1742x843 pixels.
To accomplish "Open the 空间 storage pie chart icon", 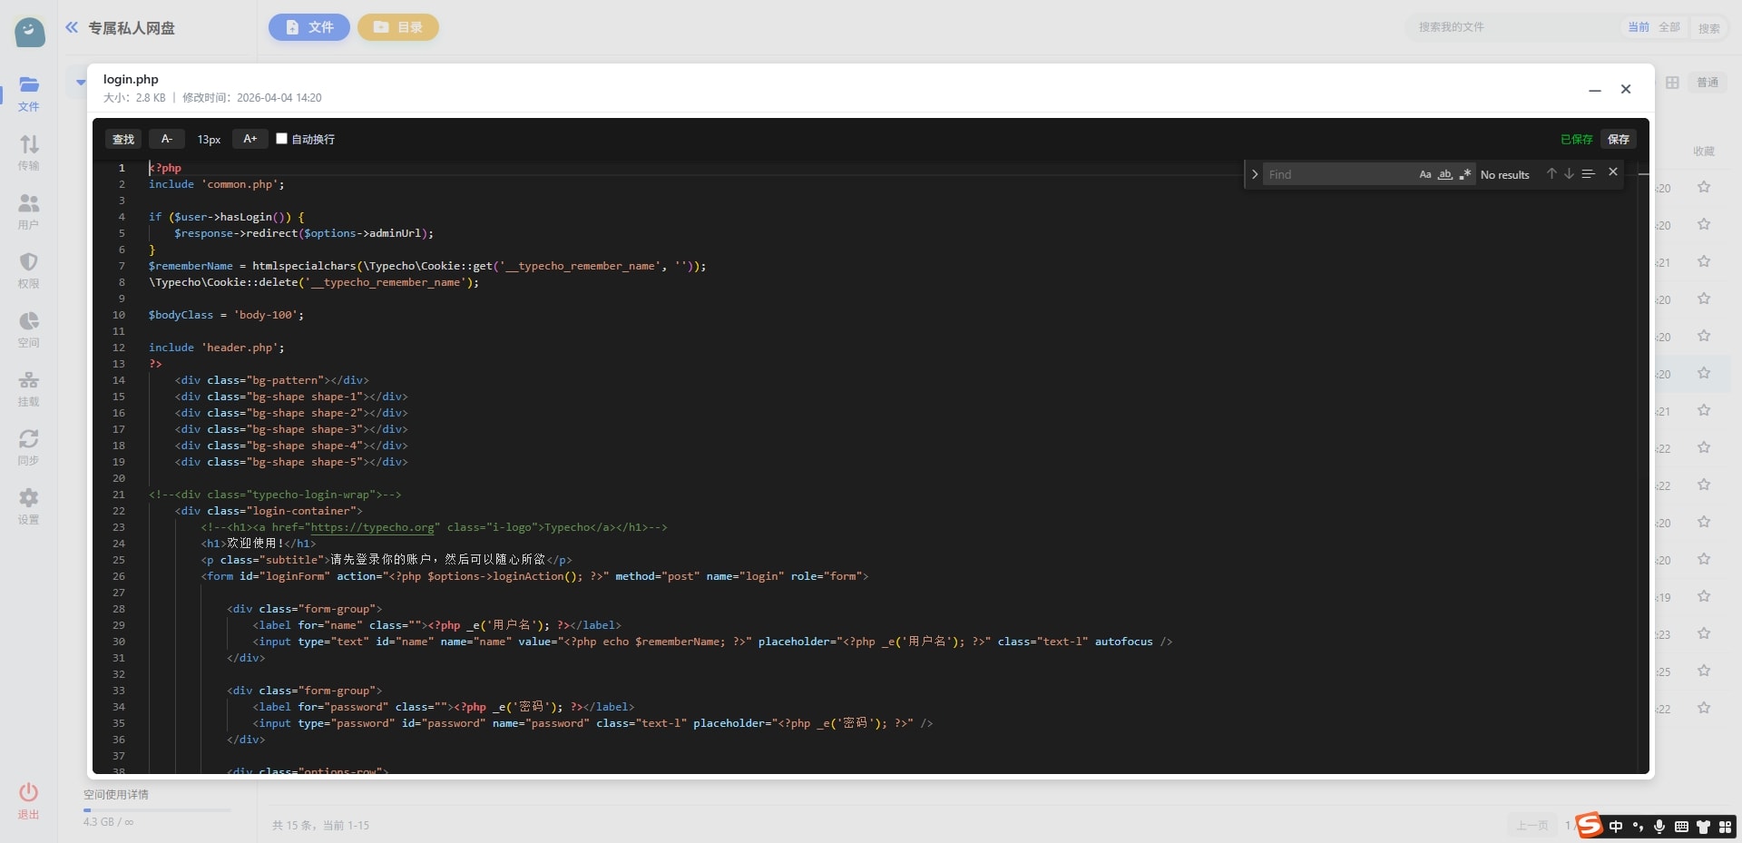I will [x=29, y=328].
